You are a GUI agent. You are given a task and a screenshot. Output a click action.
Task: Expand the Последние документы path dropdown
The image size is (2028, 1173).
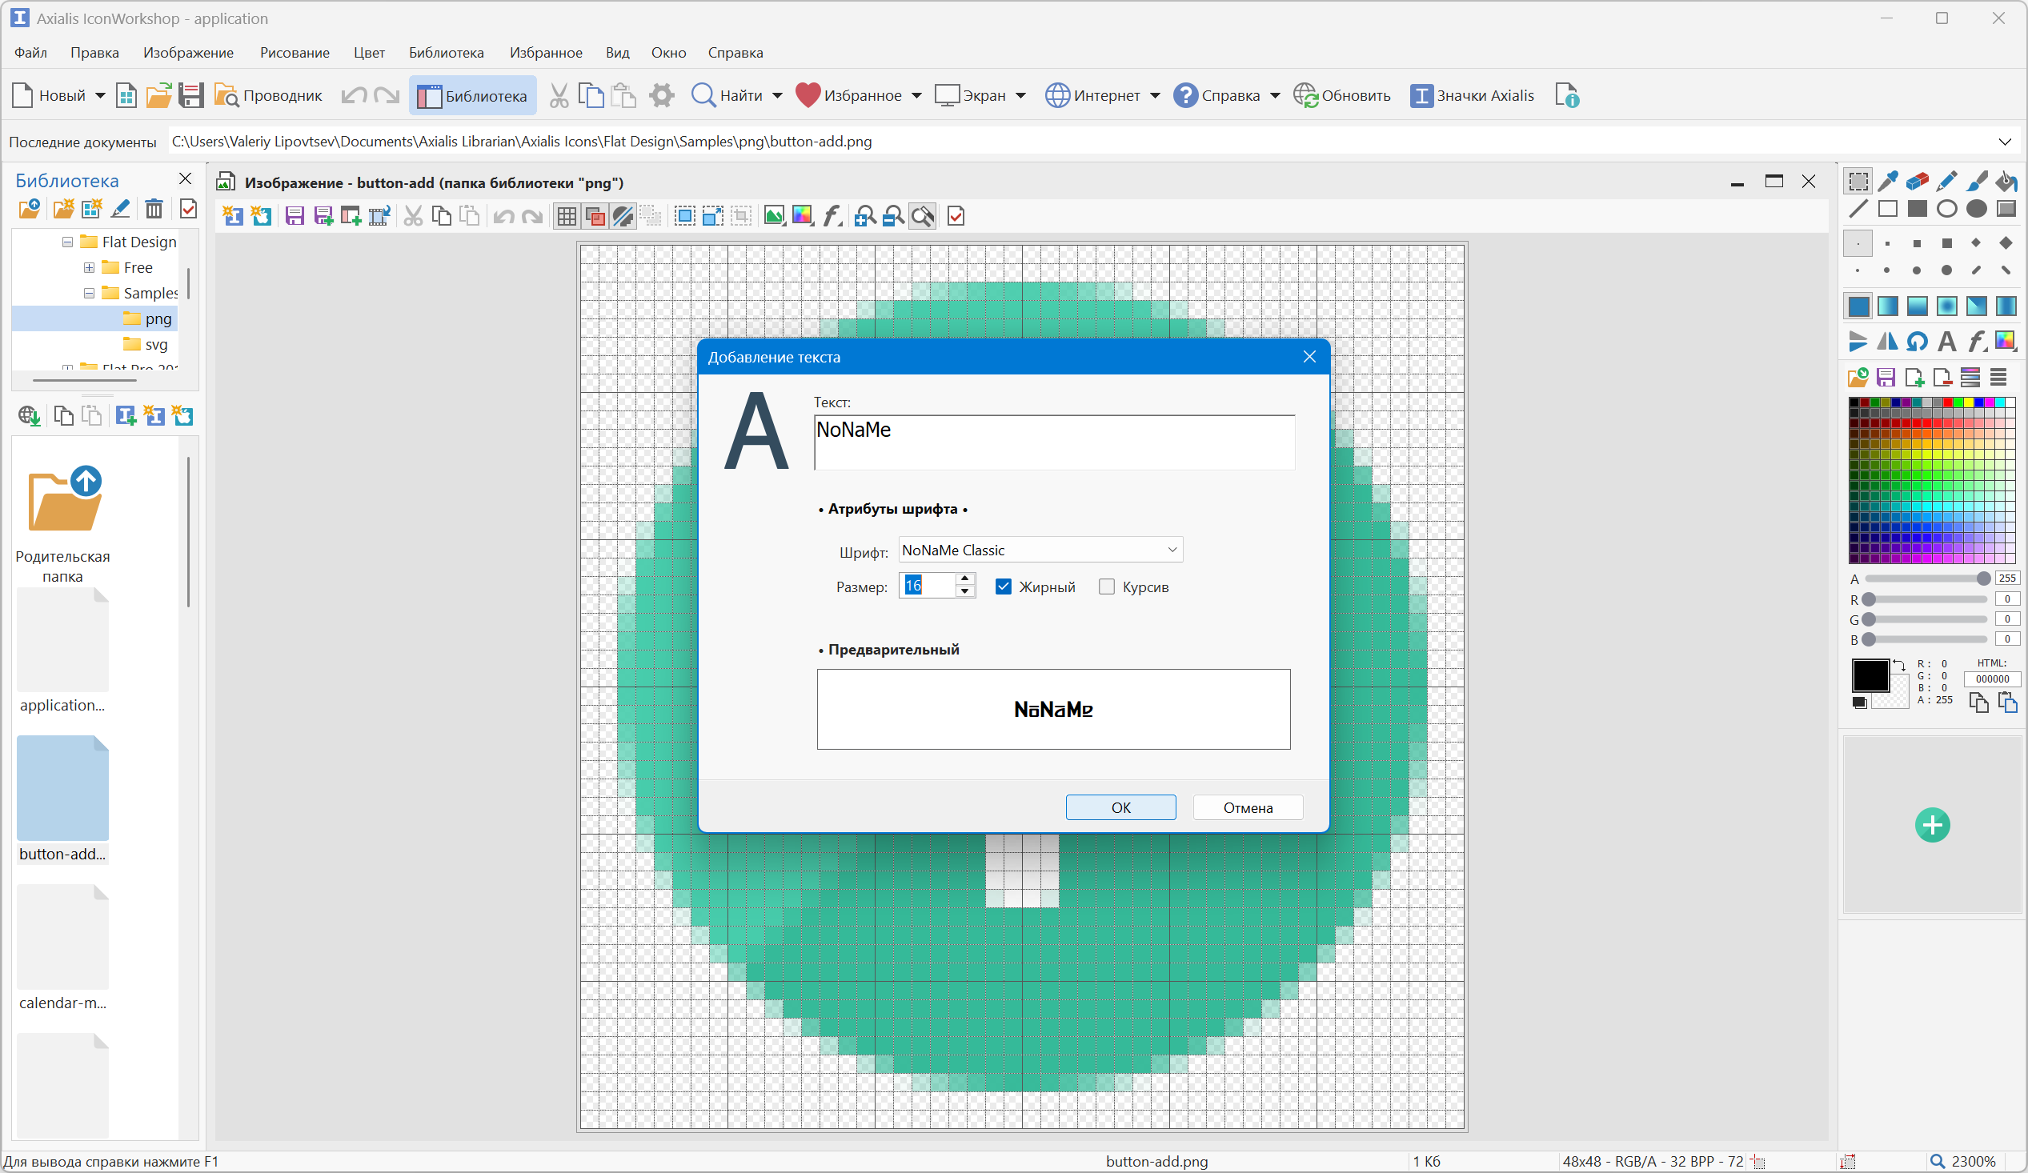tap(2004, 142)
